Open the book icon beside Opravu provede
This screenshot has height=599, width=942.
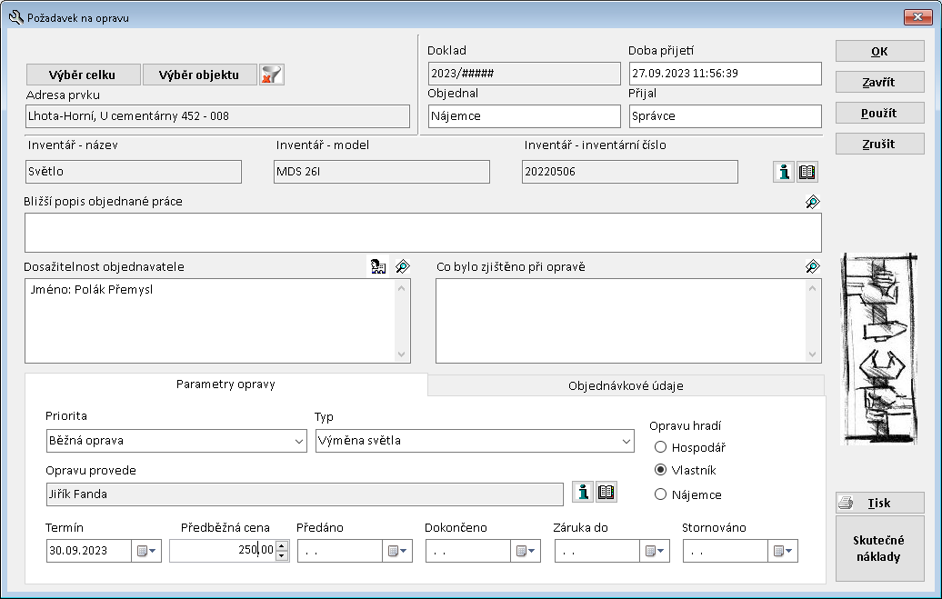point(606,493)
